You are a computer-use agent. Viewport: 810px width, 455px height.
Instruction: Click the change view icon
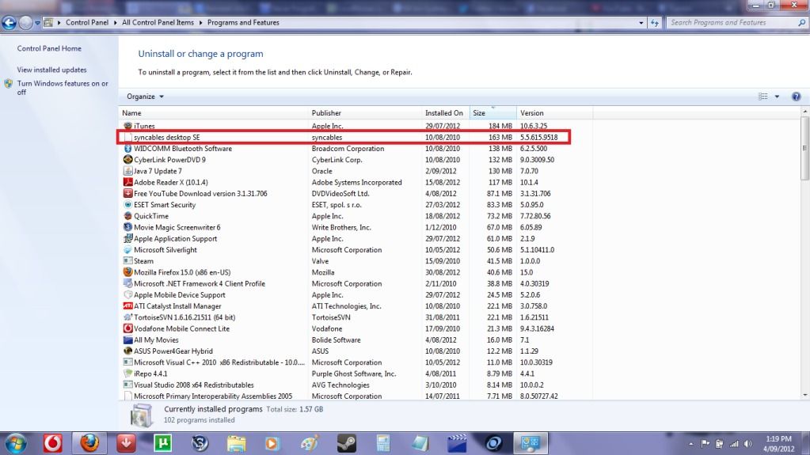click(763, 97)
